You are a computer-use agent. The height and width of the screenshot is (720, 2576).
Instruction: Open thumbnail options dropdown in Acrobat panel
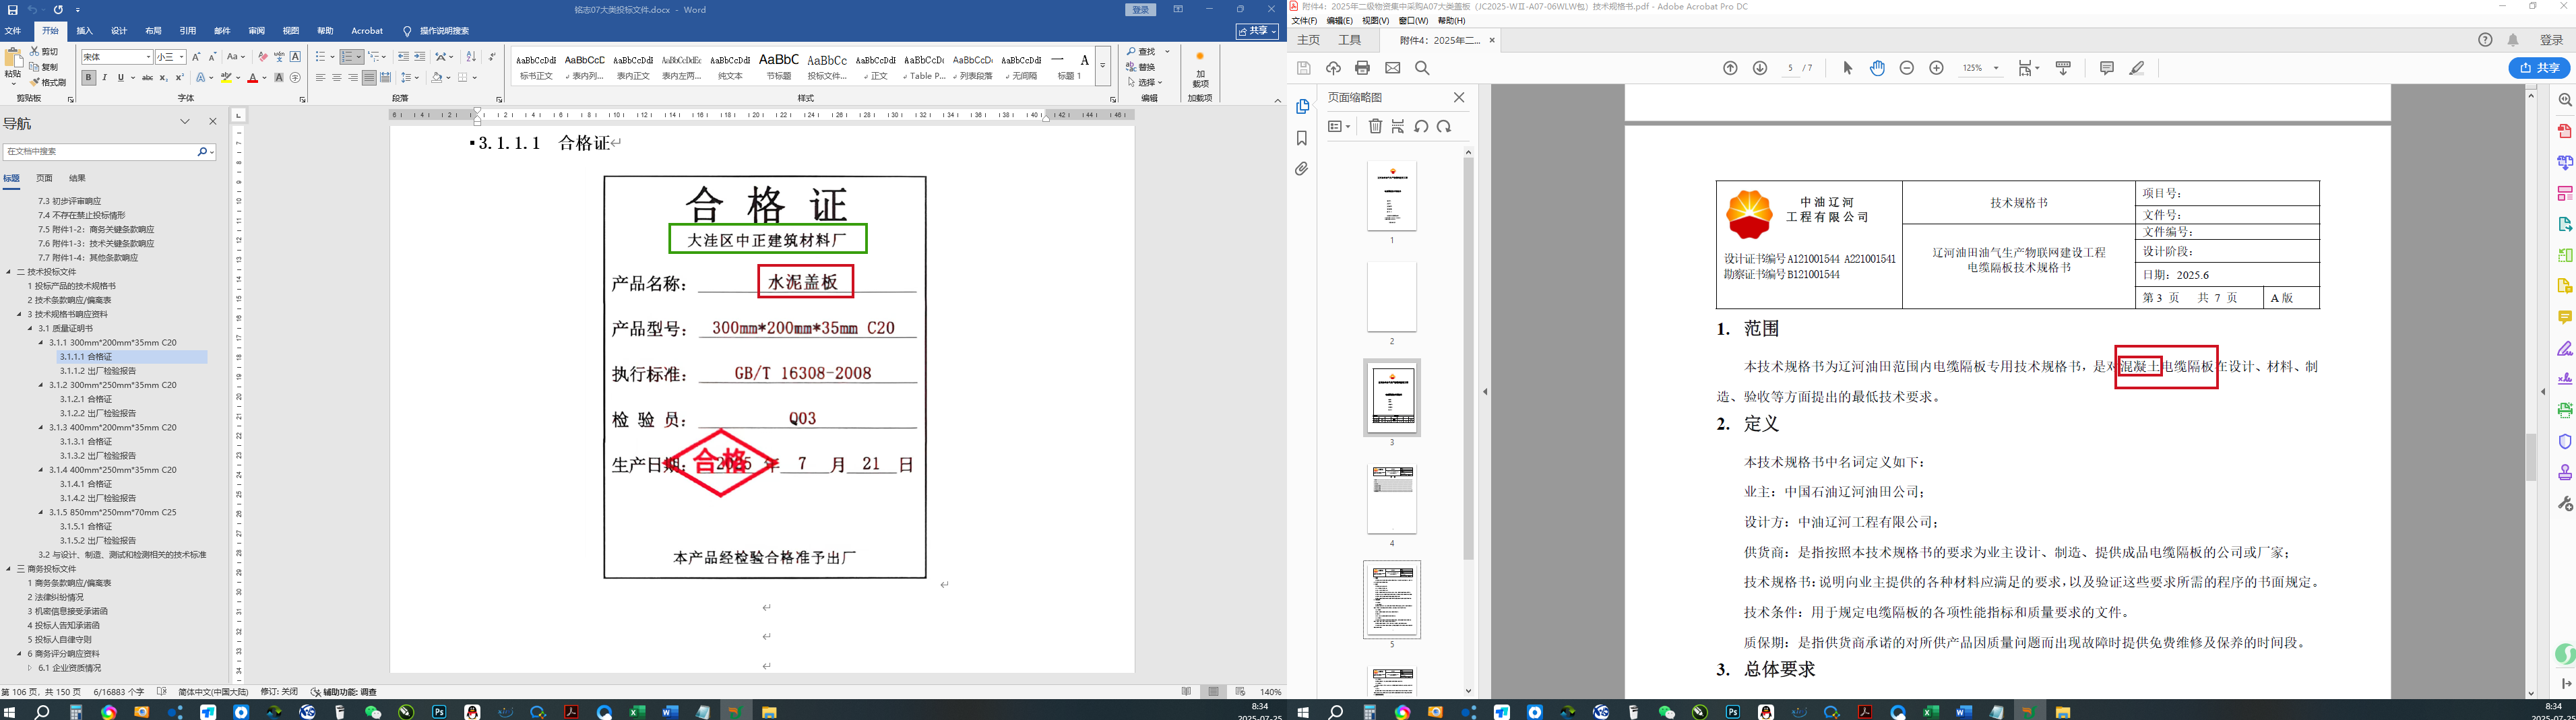(1339, 126)
